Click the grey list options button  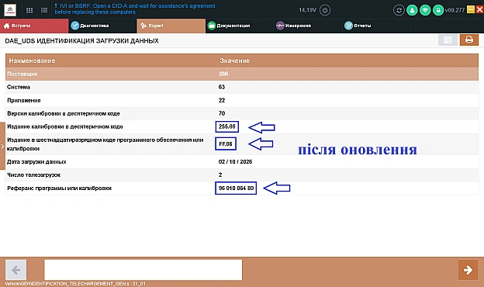tap(448, 40)
